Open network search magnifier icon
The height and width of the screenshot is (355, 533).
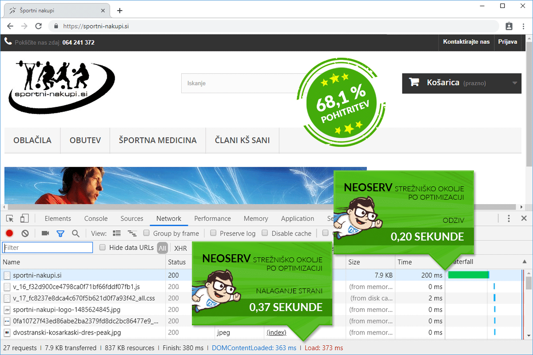coord(76,233)
